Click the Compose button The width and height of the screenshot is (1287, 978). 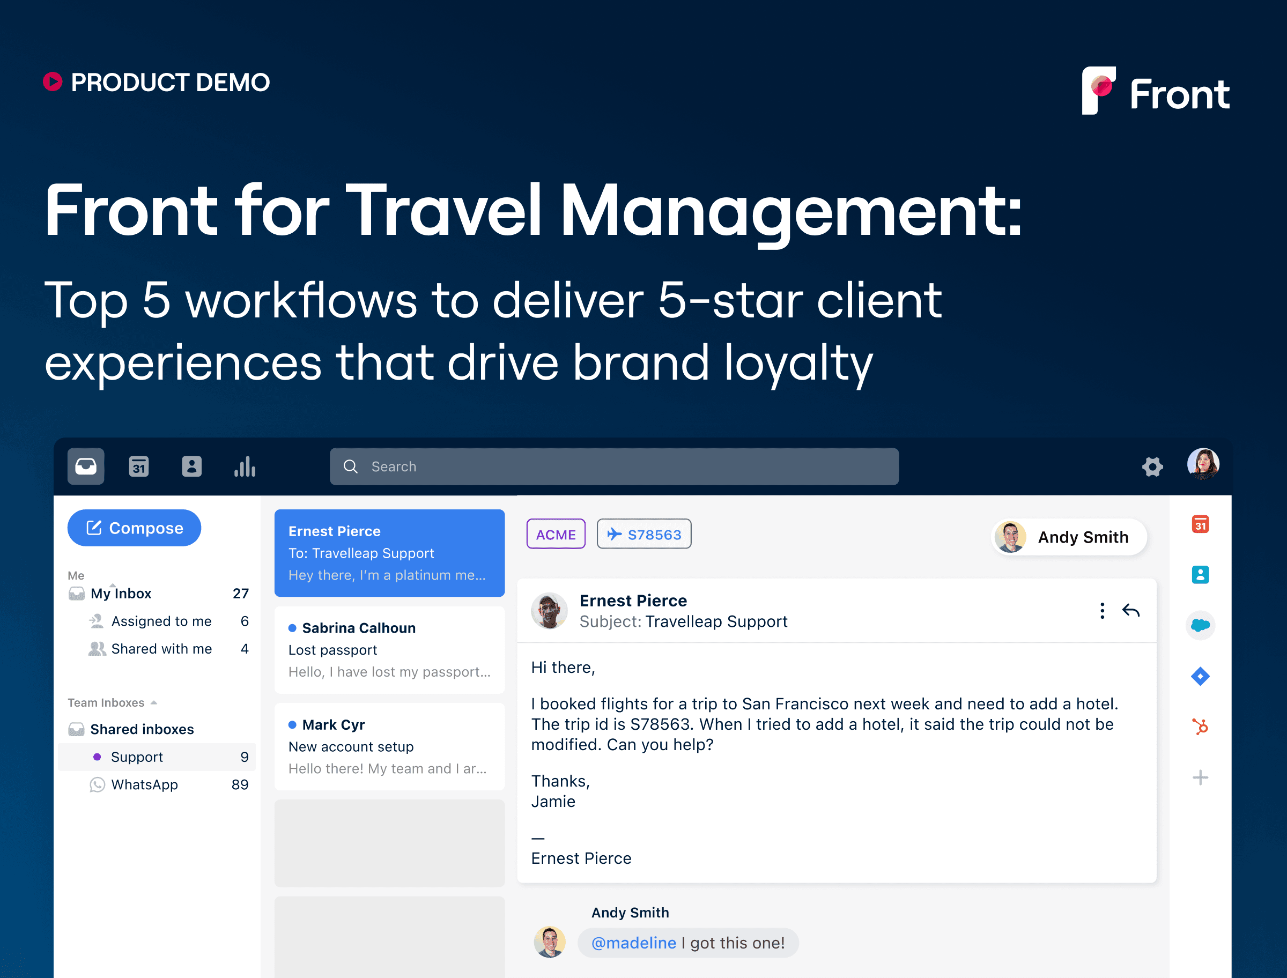(135, 528)
